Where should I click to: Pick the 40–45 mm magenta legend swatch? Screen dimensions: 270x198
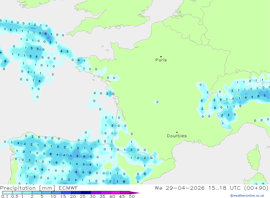click(115, 193)
